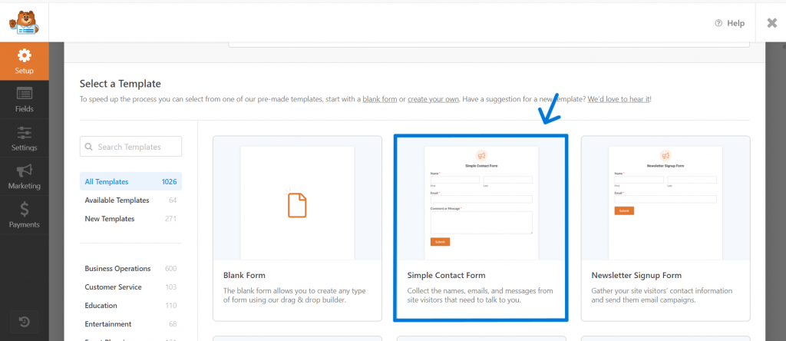
Task: Follow the 'create your own' link
Action: [433, 99]
